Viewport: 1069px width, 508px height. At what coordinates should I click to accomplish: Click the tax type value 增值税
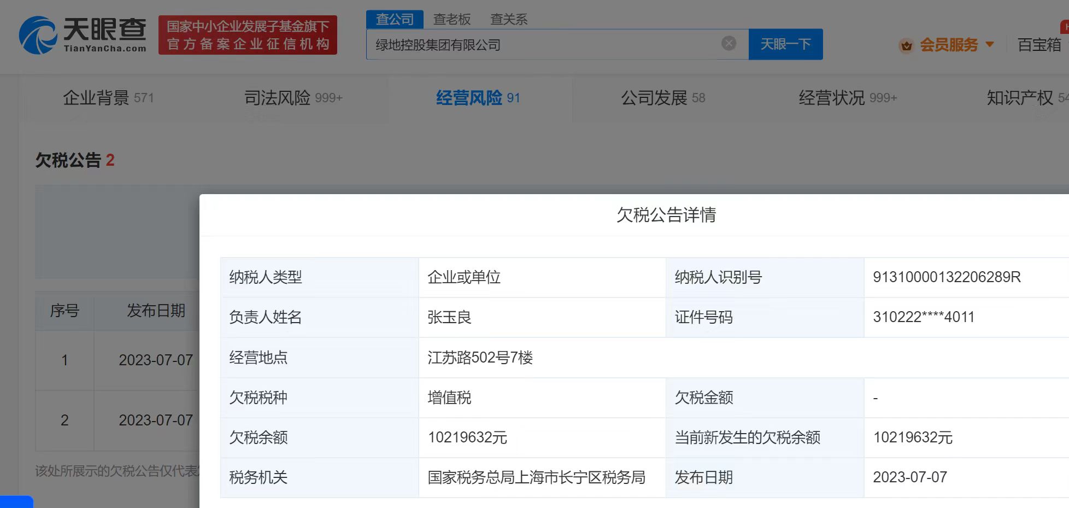(449, 398)
